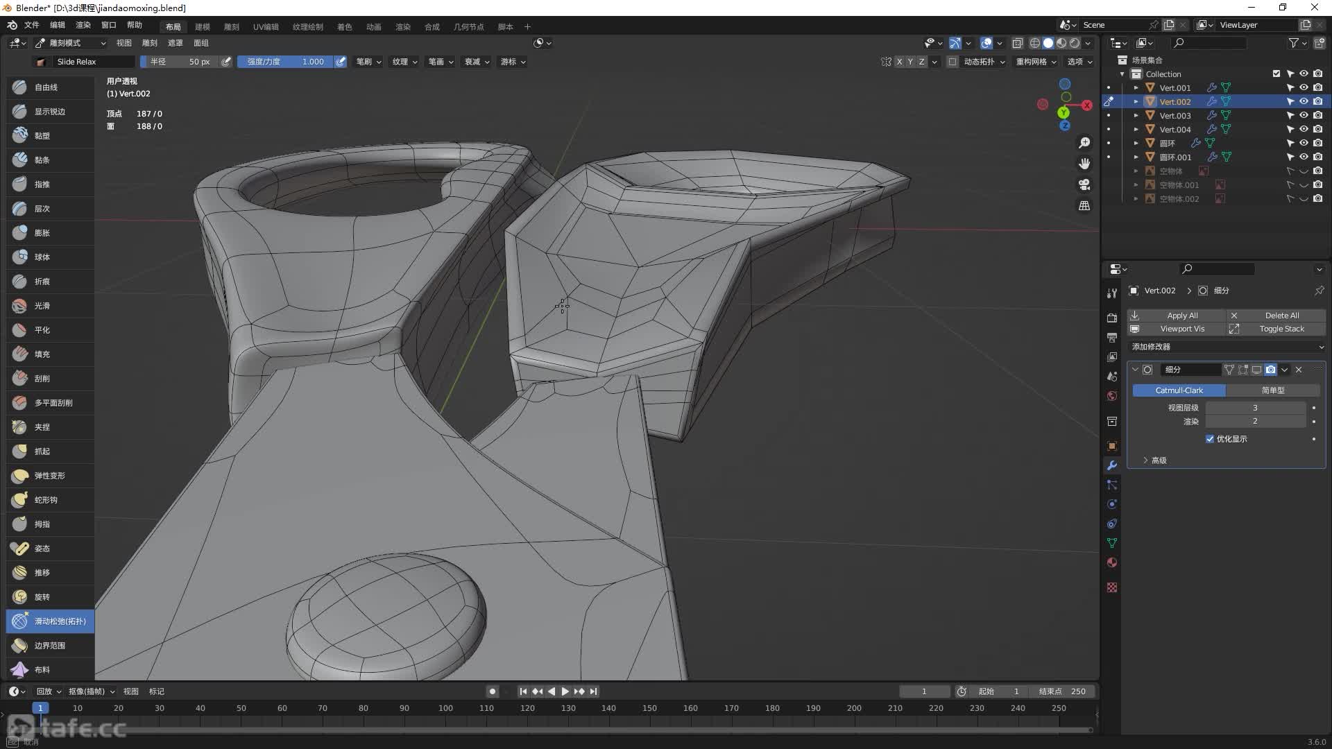Select the 弹性变形 (Elastic Deform) brush

(x=50, y=476)
